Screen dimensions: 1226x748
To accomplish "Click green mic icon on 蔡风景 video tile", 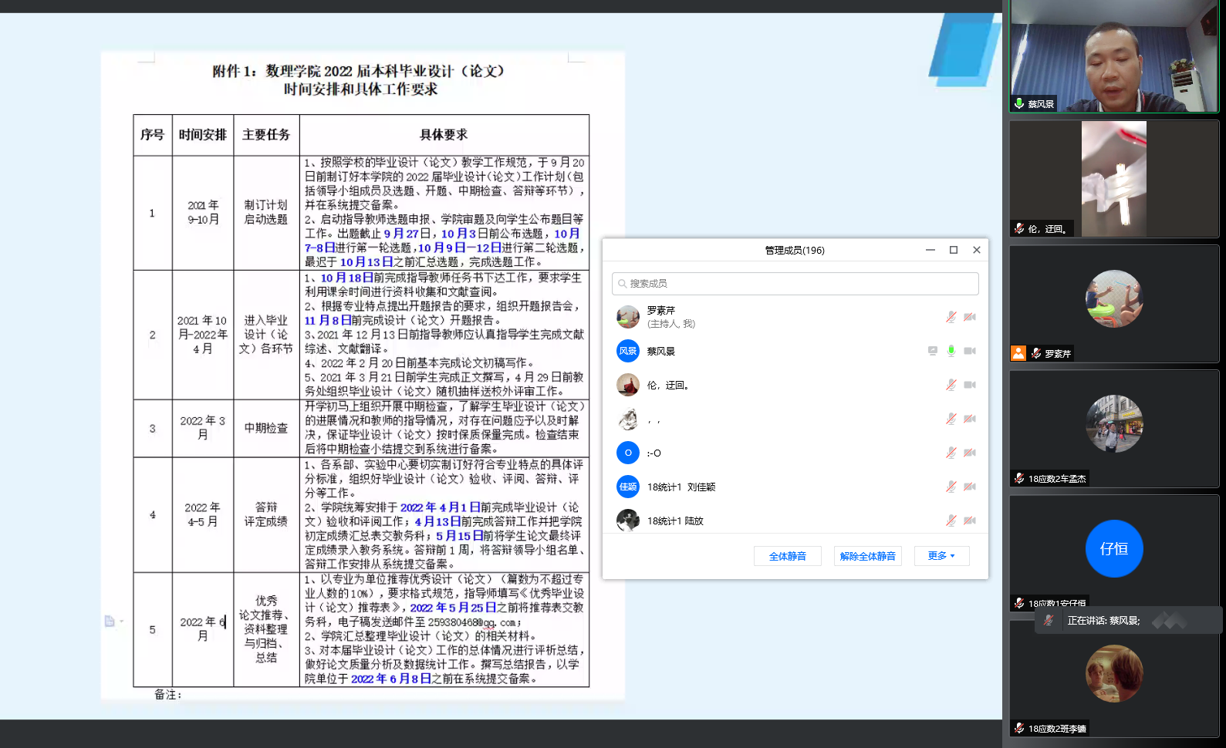I will click(x=1019, y=103).
